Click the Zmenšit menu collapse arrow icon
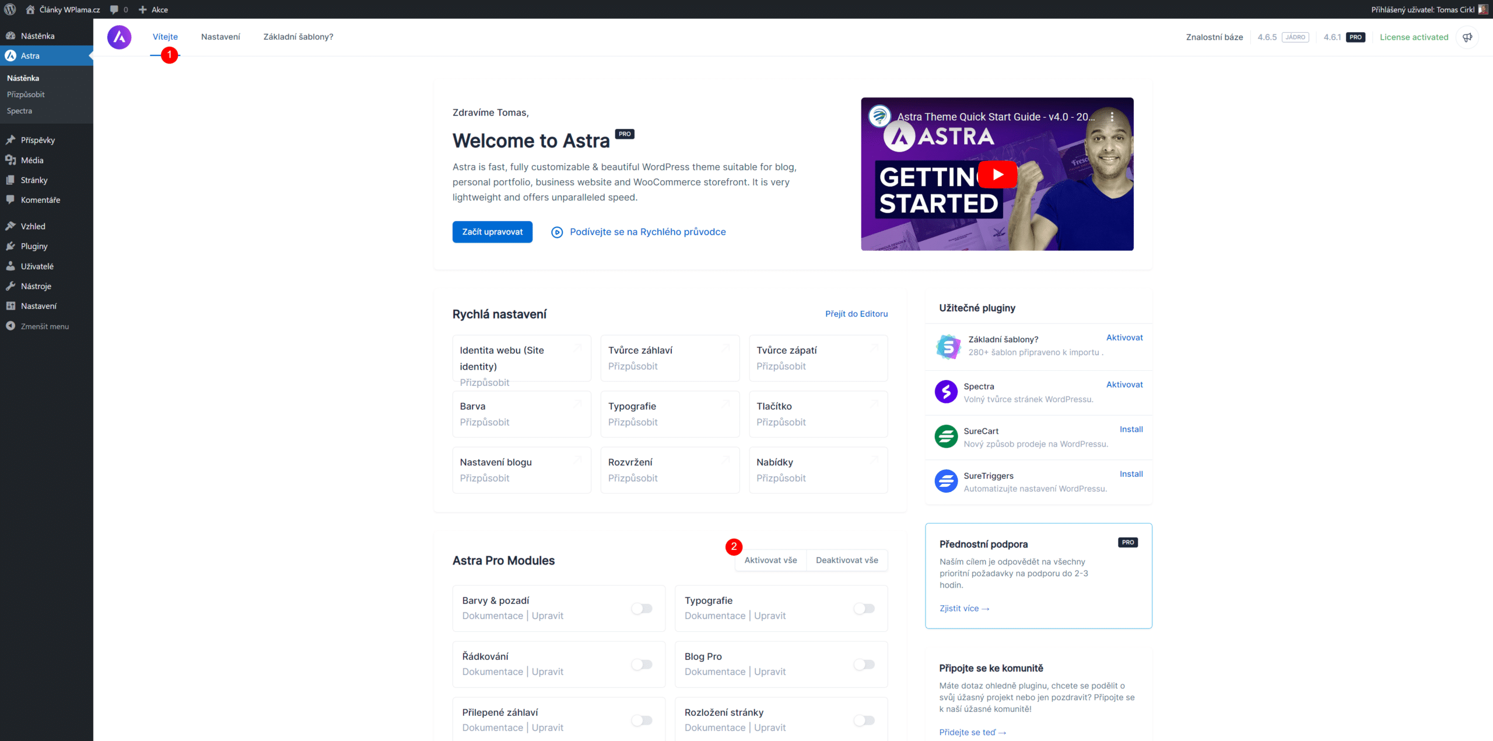 tap(10, 326)
